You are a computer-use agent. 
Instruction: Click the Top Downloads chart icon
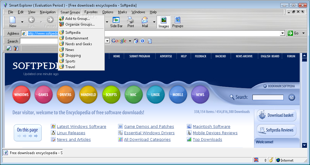click(x=189, y=139)
